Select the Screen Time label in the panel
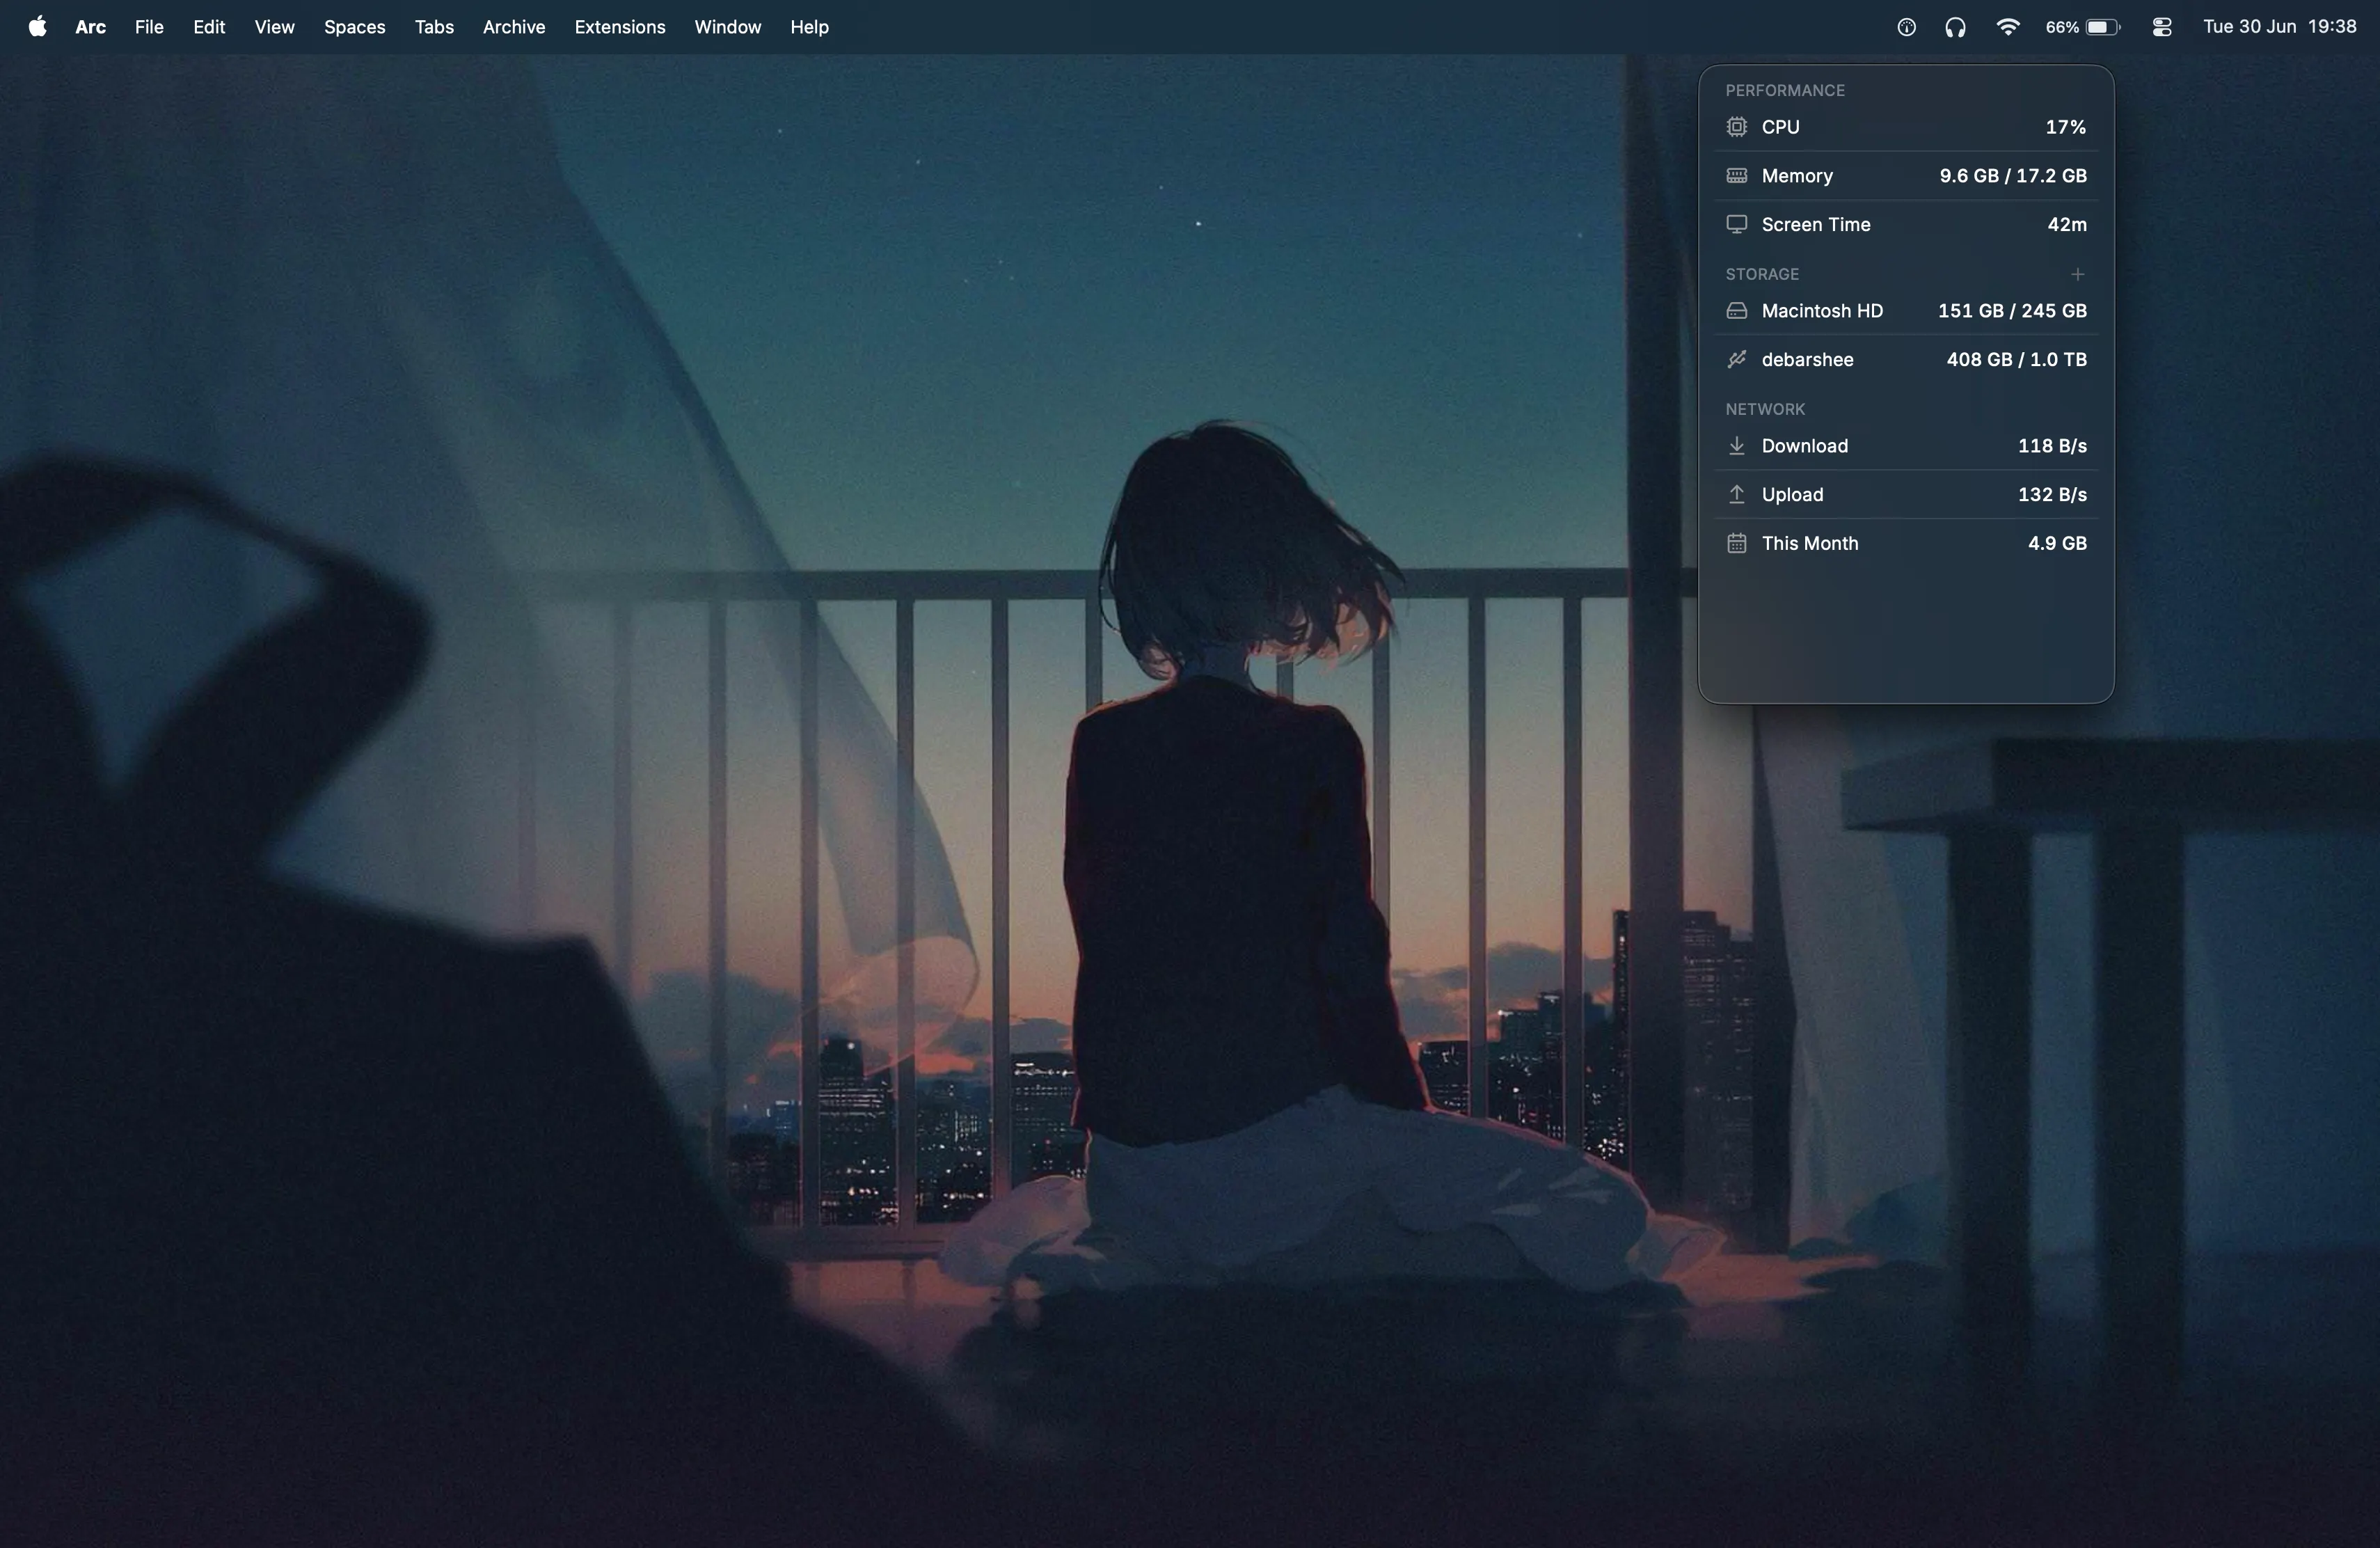This screenshot has height=1548, width=2380. pos(1816,225)
